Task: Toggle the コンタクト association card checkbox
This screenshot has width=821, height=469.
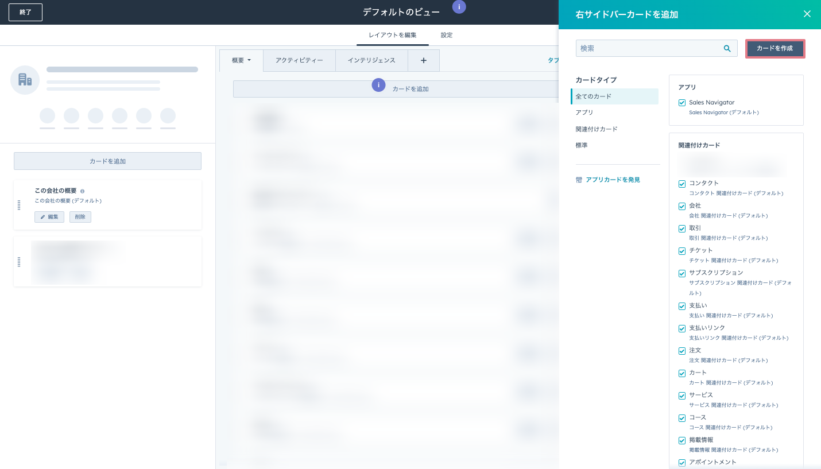Action: pyautogui.click(x=682, y=184)
